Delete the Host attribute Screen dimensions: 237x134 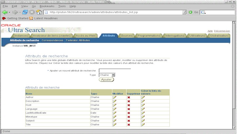point(128,105)
